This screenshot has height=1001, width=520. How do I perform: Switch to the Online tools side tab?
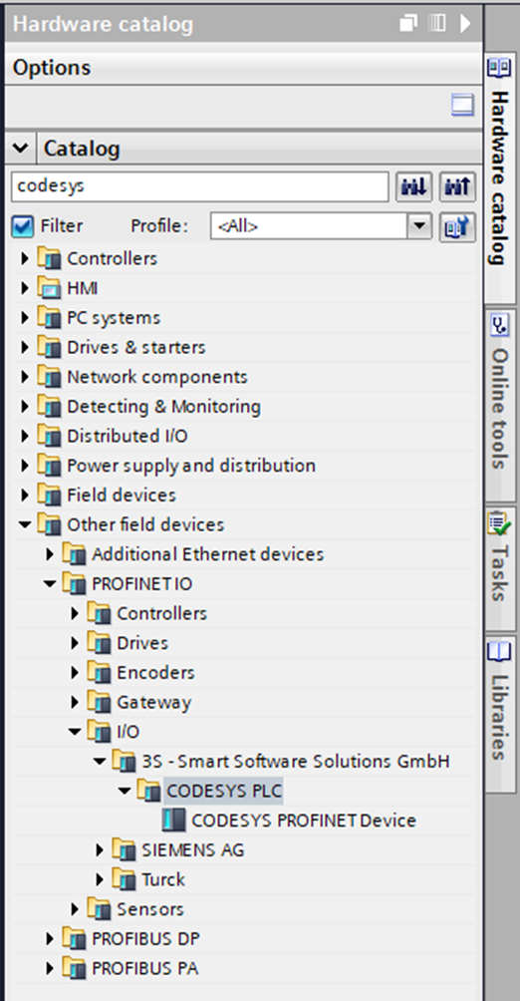500,405
